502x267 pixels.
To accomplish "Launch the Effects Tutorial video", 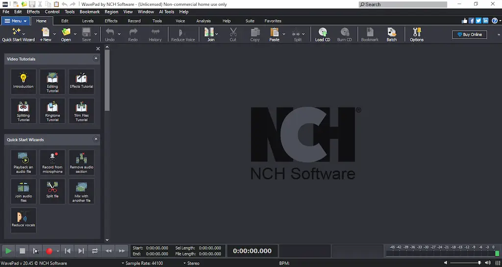I will (x=82, y=82).
